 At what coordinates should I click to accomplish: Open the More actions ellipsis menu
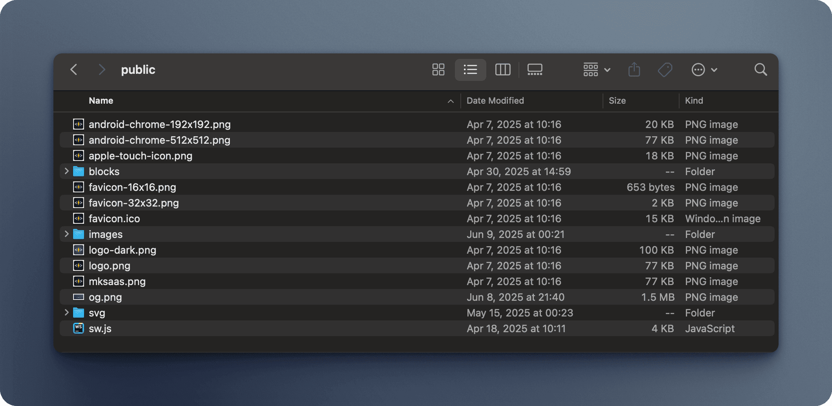(x=704, y=70)
